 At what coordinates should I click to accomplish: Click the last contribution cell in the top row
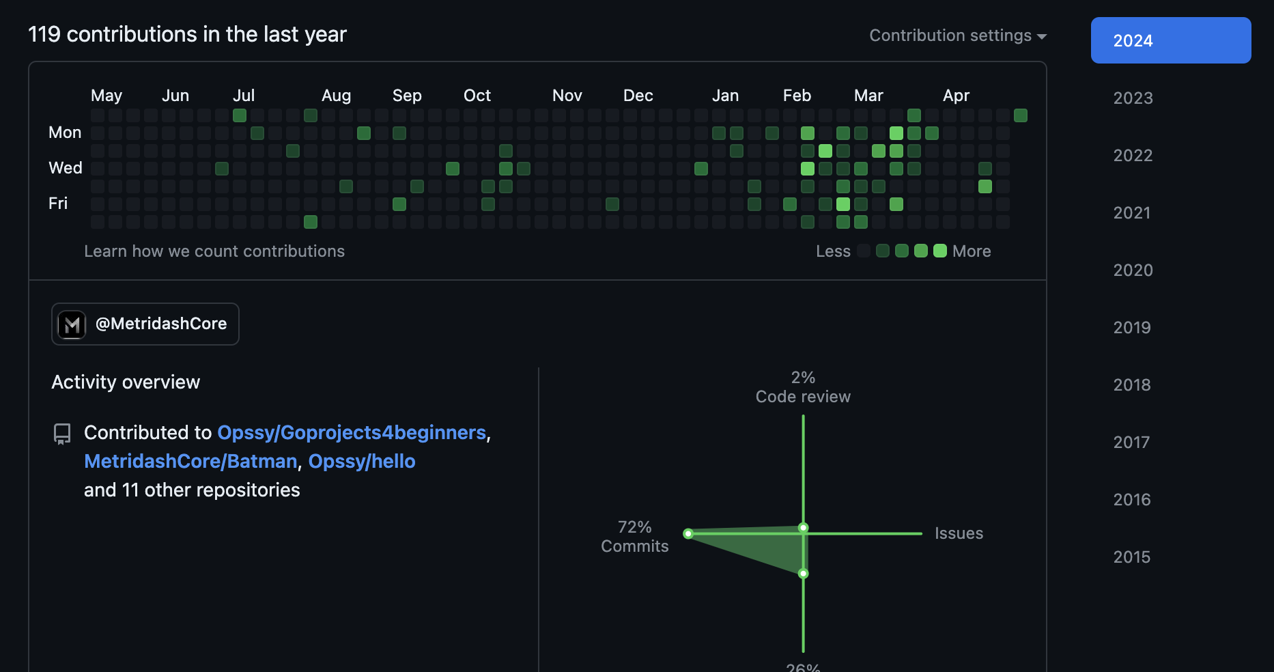click(1021, 115)
